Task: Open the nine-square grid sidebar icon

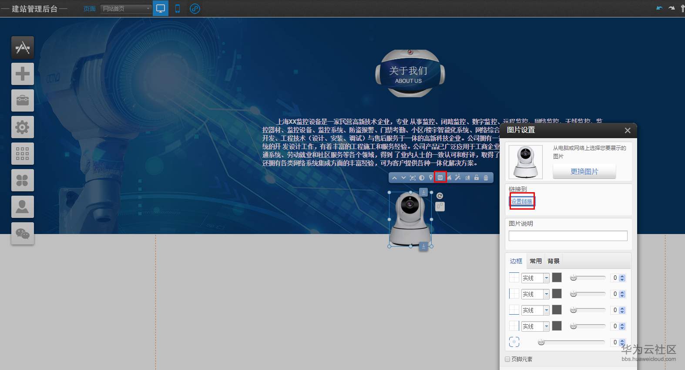Action: click(x=23, y=154)
